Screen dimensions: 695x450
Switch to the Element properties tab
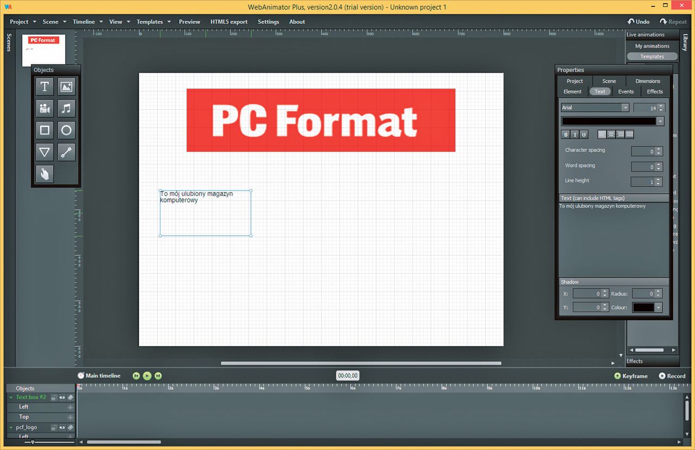[572, 91]
